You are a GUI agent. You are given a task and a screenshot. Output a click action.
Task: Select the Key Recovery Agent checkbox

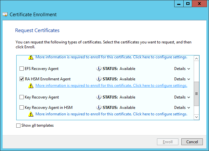(22, 97)
